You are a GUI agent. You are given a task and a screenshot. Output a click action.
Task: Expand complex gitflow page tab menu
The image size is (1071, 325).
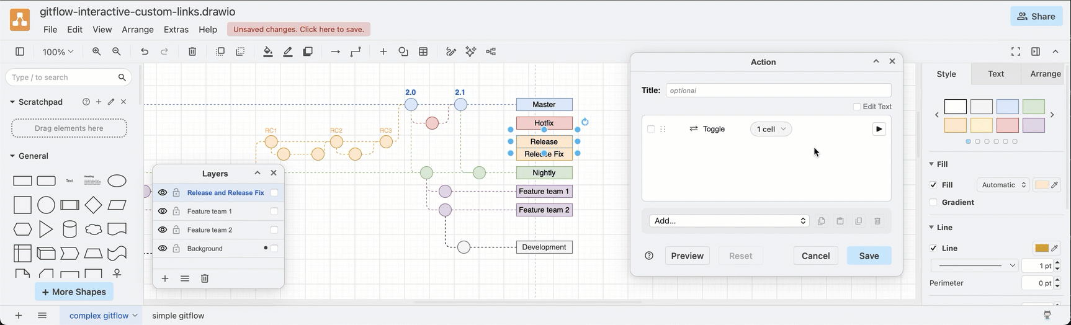(135, 316)
